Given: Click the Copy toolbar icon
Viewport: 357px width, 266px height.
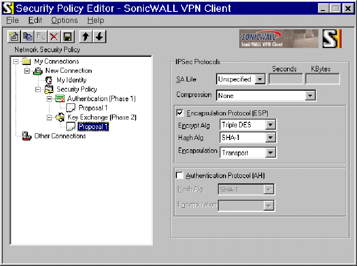Looking at the screenshot, I should point(27,37).
